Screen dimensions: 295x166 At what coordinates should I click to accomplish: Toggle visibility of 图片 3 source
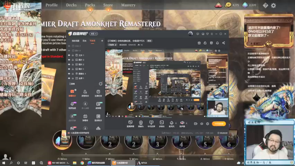click(69, 60)
